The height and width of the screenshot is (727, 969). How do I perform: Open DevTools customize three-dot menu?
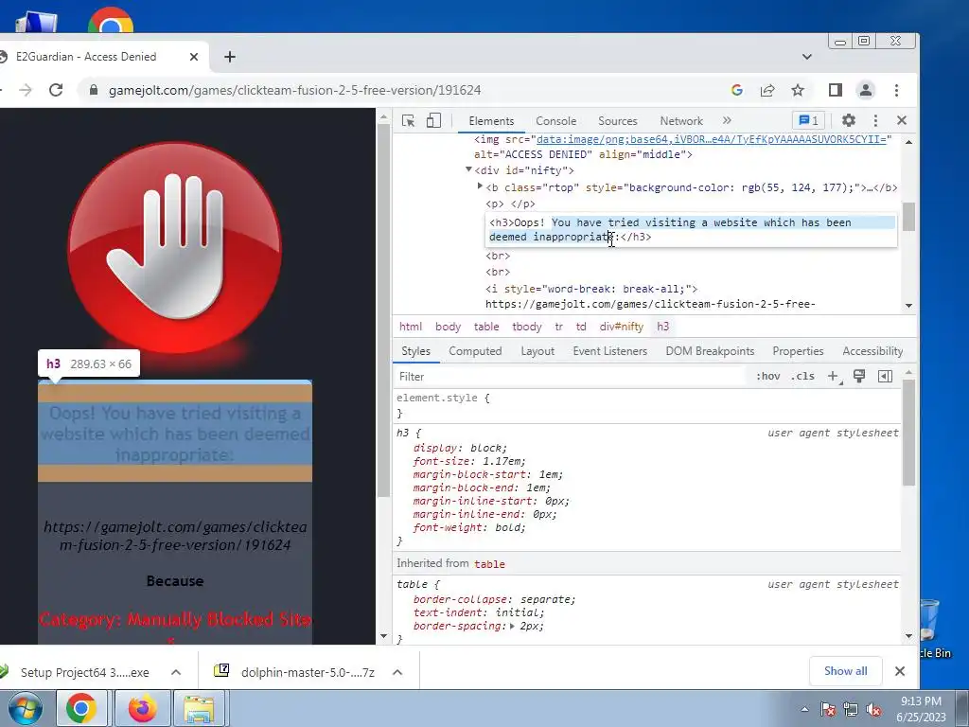[x=875, y=120]
